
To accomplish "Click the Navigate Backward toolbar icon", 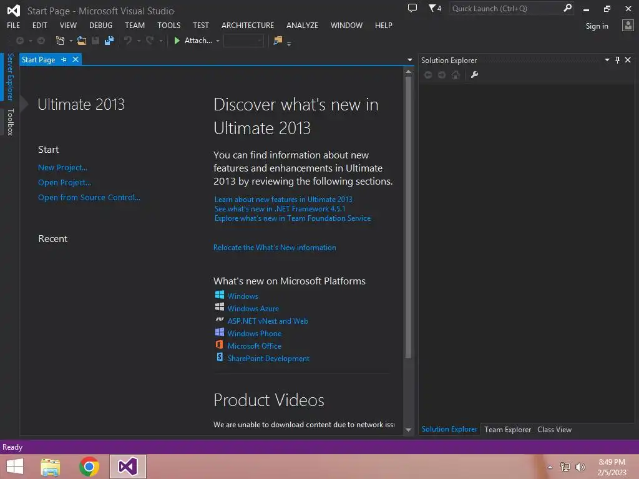I will coord(20,41).
